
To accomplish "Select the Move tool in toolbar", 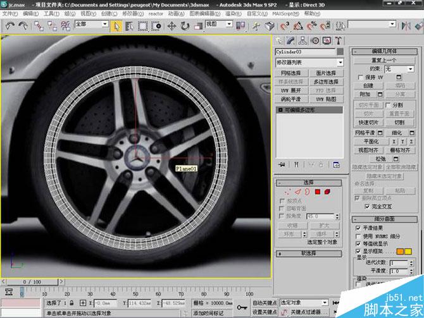I will click(x=171, y=26).
